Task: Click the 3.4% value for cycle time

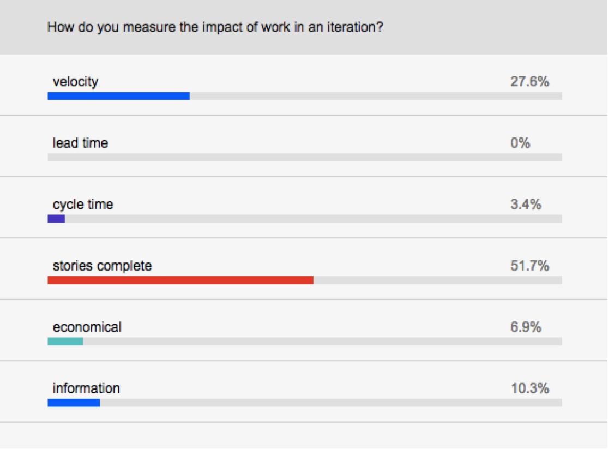Action: tap(526, 205)
